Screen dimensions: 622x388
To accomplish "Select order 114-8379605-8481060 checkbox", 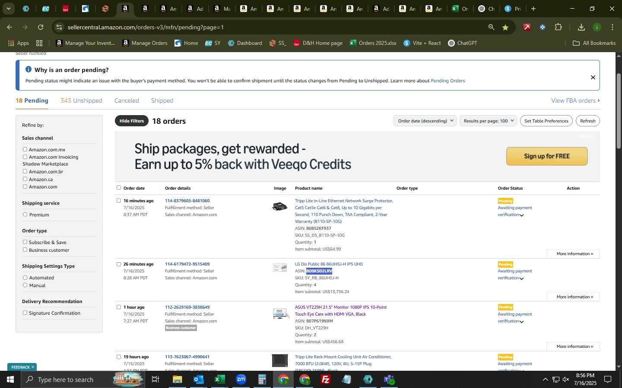I will [x=119, y=200].
